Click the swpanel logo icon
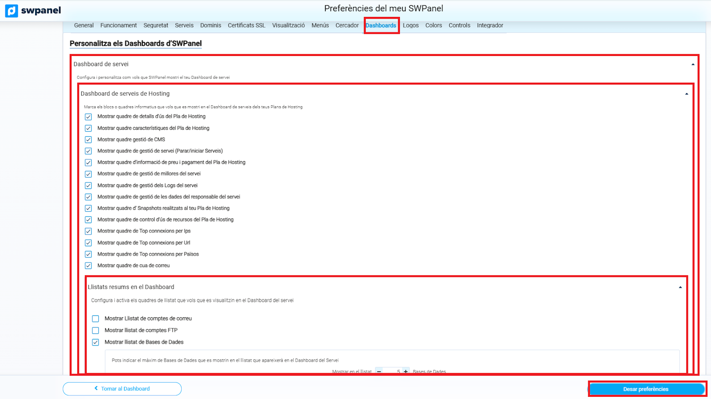The height and width of the screenshot is (399, 711). coord(12,11)
